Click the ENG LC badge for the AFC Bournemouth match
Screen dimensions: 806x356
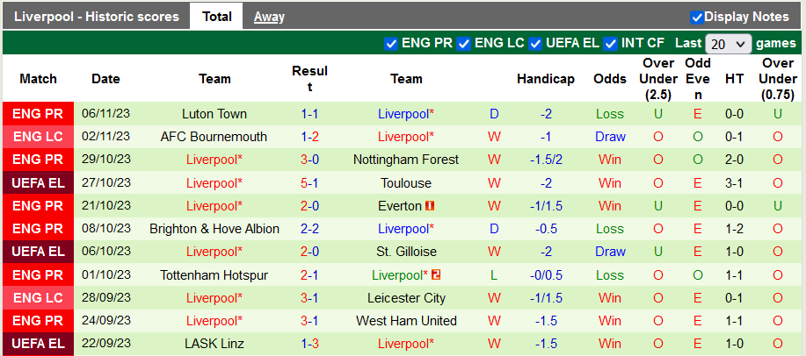click(x=38, y=137)
